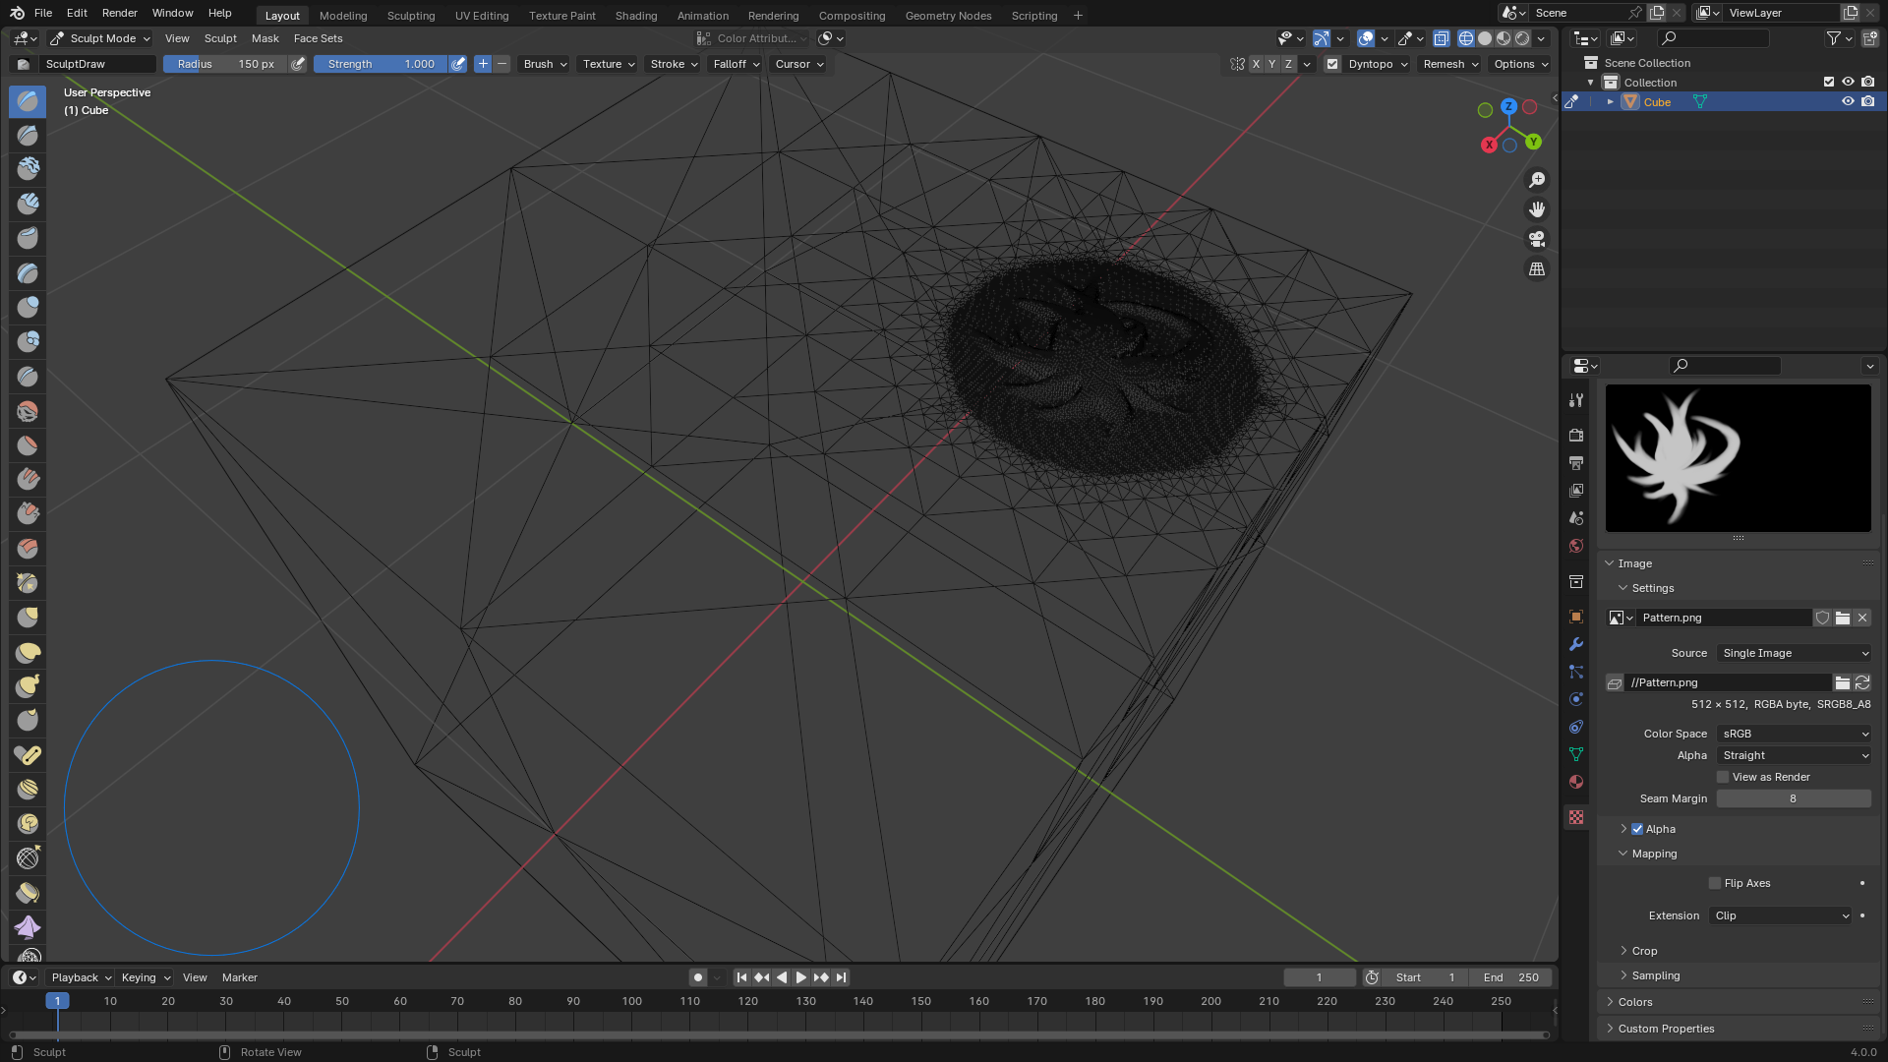Screen dimensions: 1888x1062
Task: Open the Material properties tab
Action: [x=1576, y=782]
